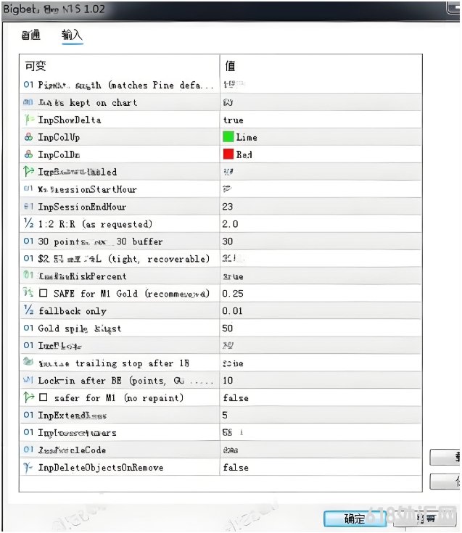Select the InpExtend row value 5
462x533 pixels.
225,415
